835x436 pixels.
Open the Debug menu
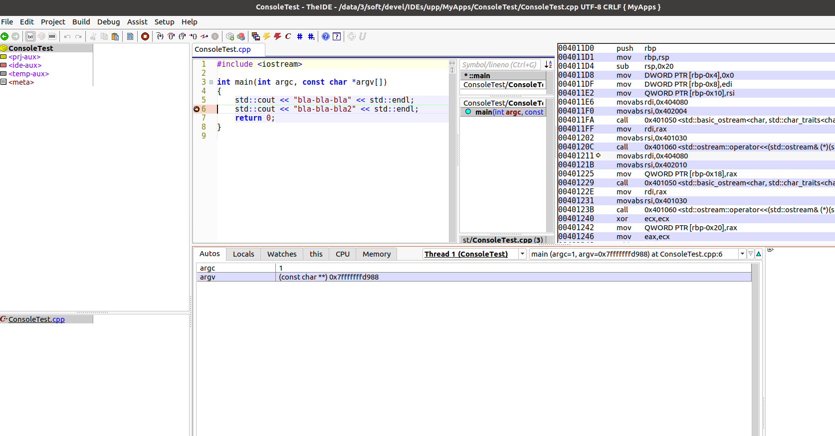[108, 22]
